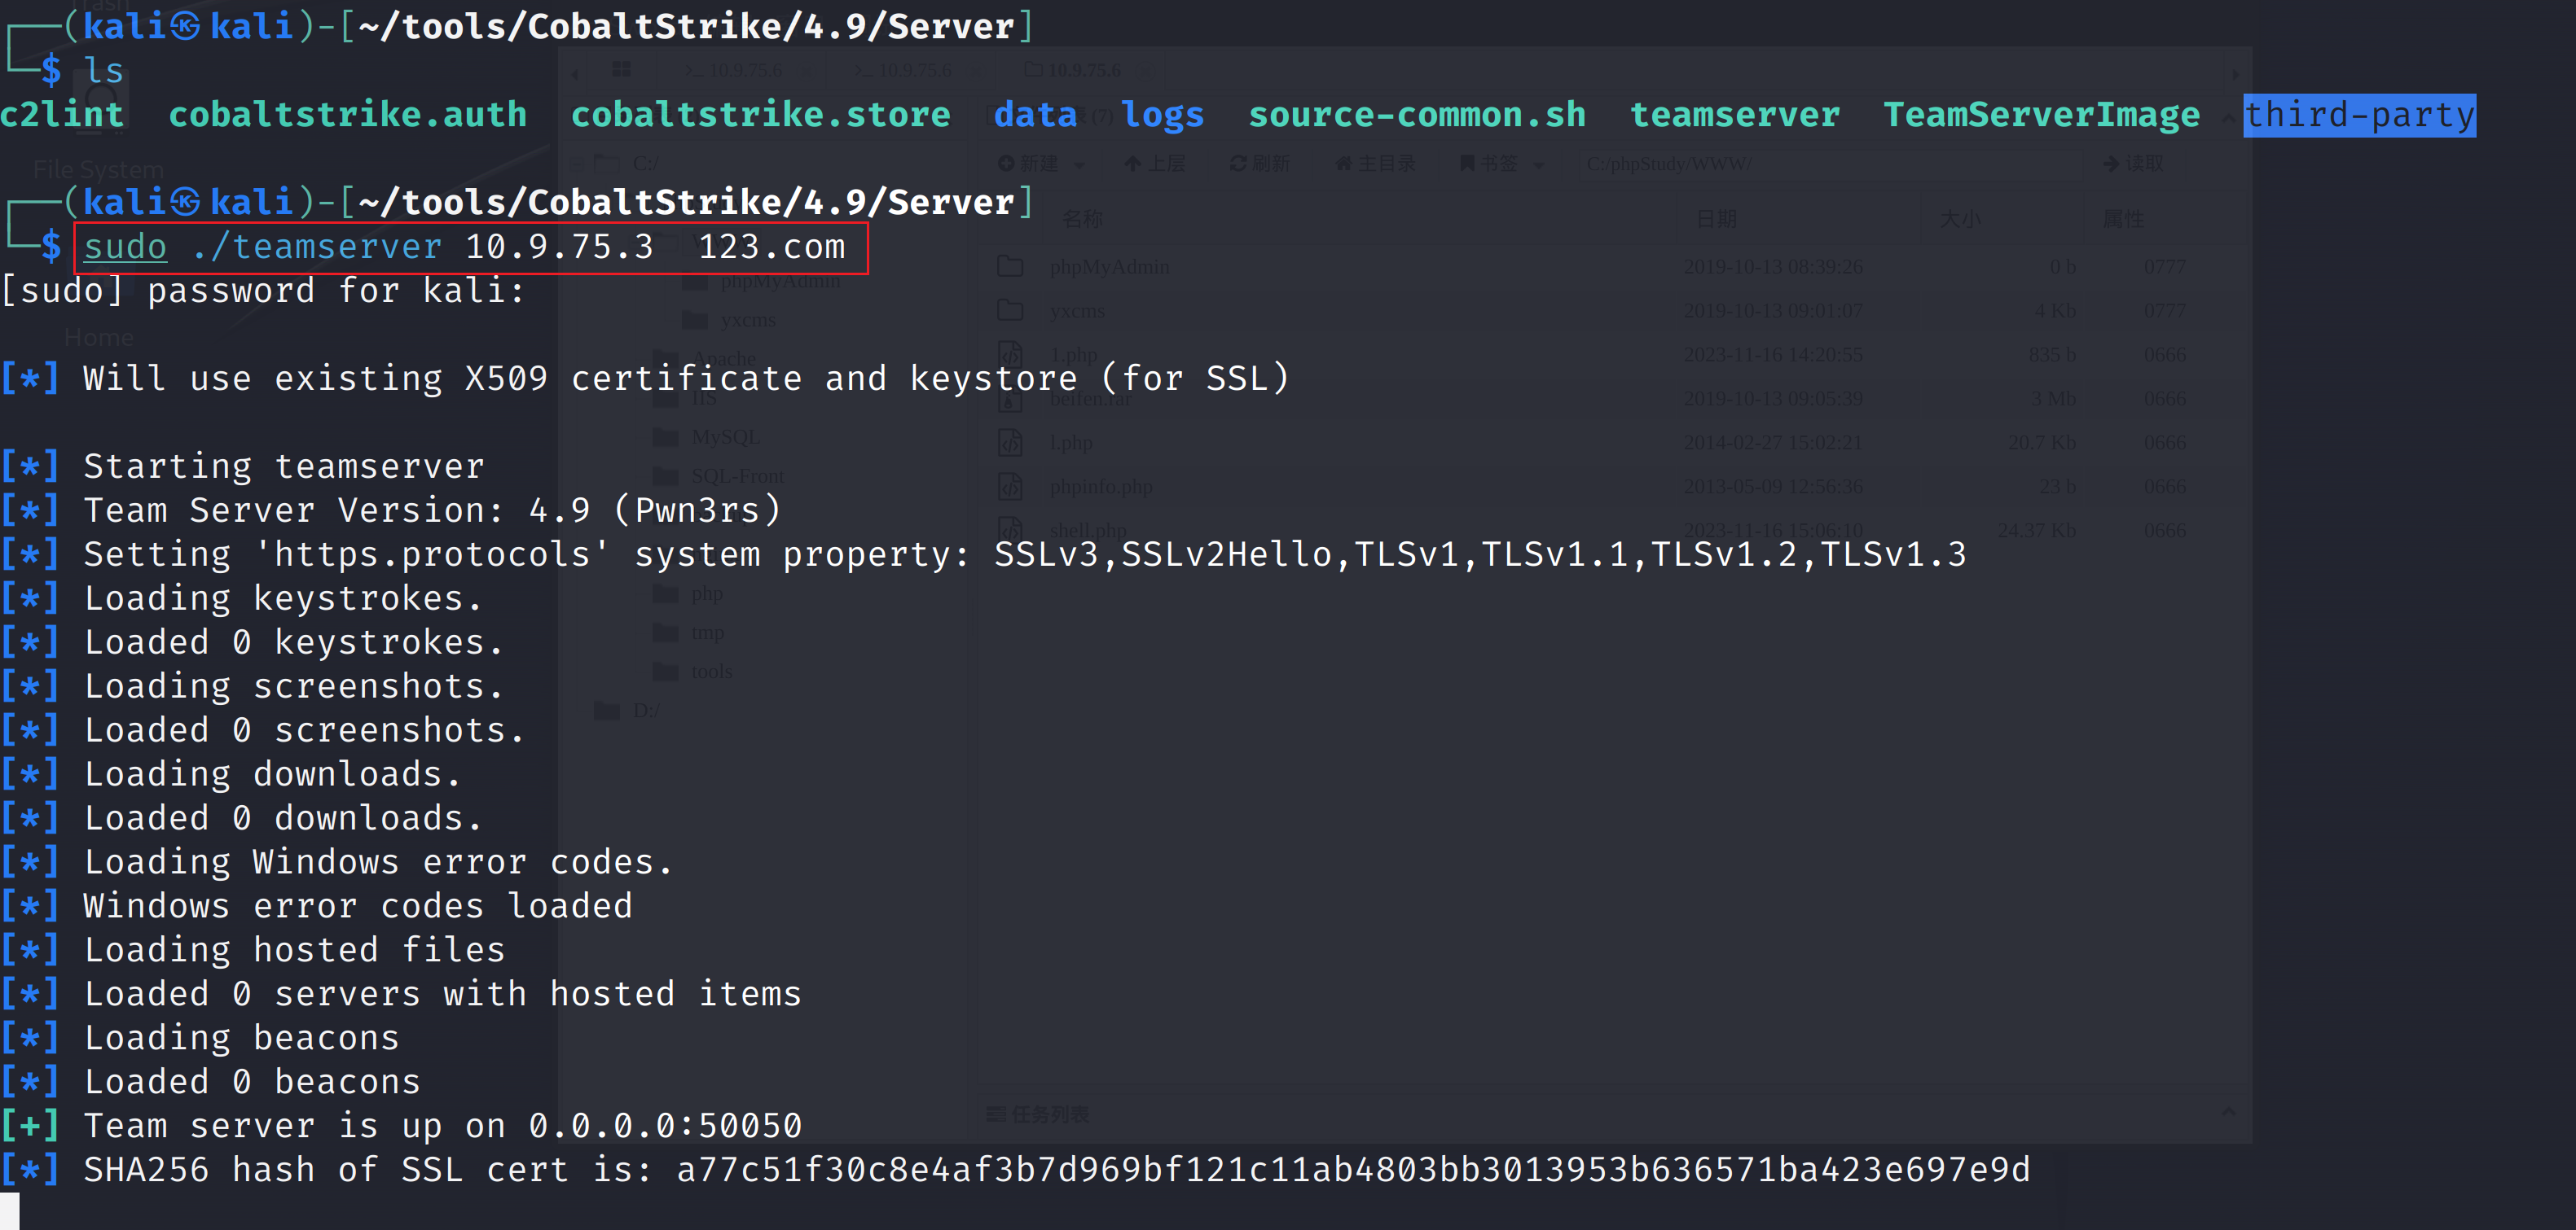
Task: Click 4.9 (Pwn3rs) version text
Action: (654, 510)
